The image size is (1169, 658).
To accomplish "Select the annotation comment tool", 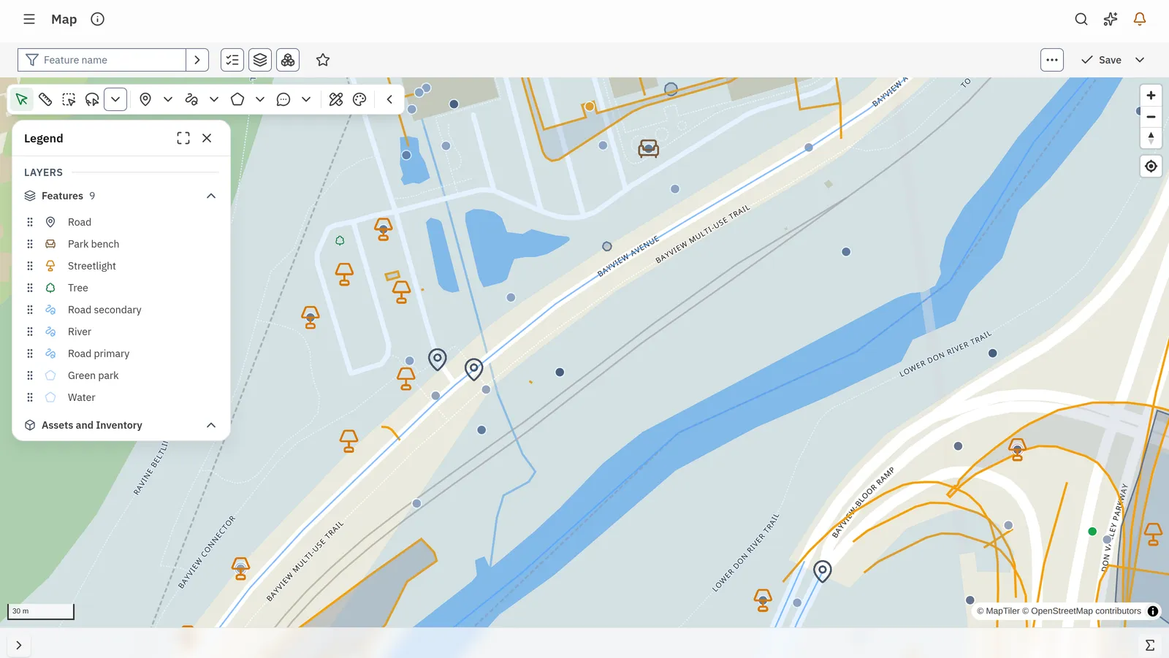I will (x=283, y=99).
